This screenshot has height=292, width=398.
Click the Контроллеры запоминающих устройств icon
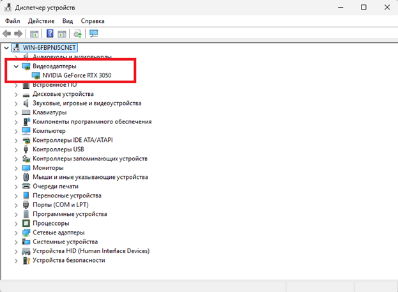(26, 158)
